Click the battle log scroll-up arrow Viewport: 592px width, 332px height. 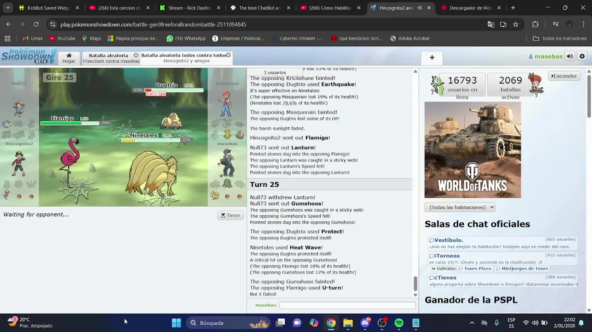(415, 71)
